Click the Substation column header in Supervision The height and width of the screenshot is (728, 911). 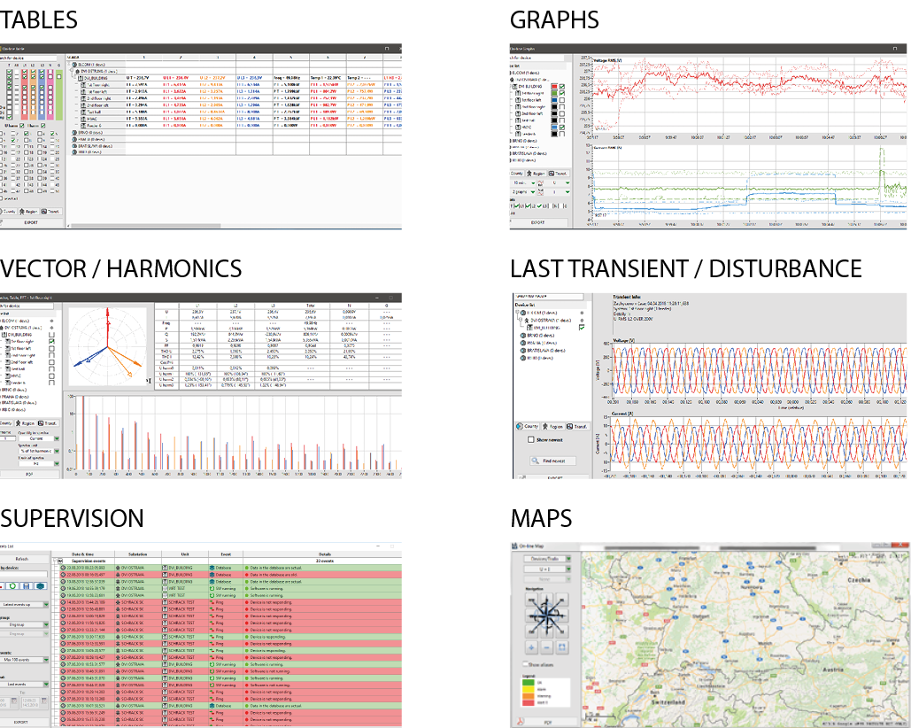click(x=138, y=554)
